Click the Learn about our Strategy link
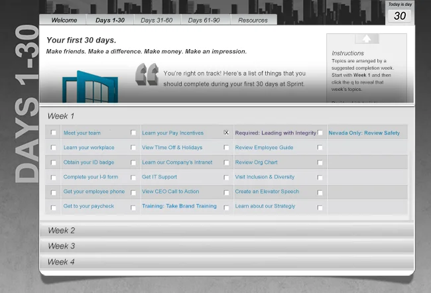Screen dimensions: 431x293 pos(265,206)
